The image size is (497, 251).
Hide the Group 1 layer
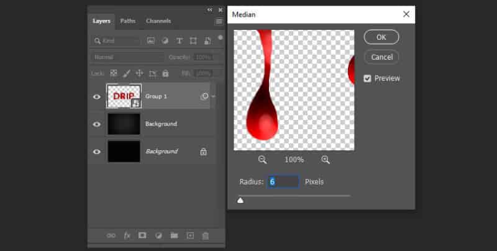[x=97, y=97]
